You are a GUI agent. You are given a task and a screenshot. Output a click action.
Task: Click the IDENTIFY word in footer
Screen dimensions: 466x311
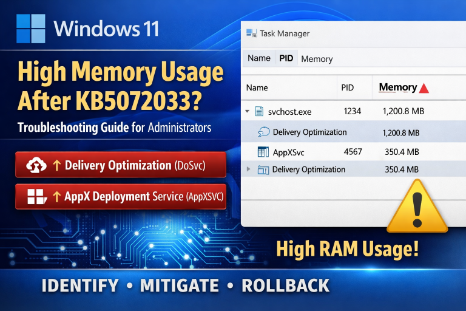coord(80,285)
